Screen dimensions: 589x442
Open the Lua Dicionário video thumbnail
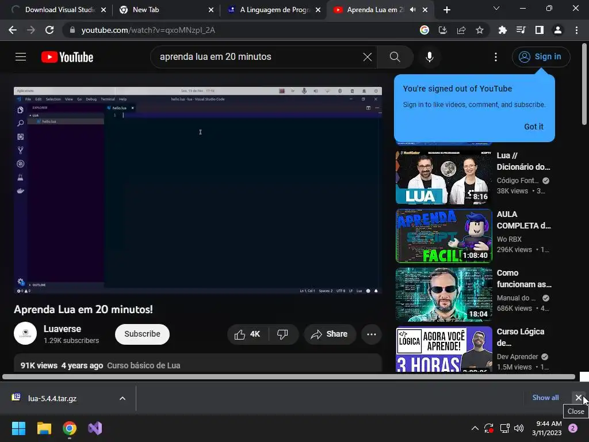(x=443, y=177)
